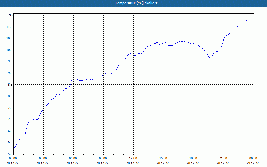Click the 06:00 time axis label
The height and width of the screenshot is (167, 267).
click(73, 158)
